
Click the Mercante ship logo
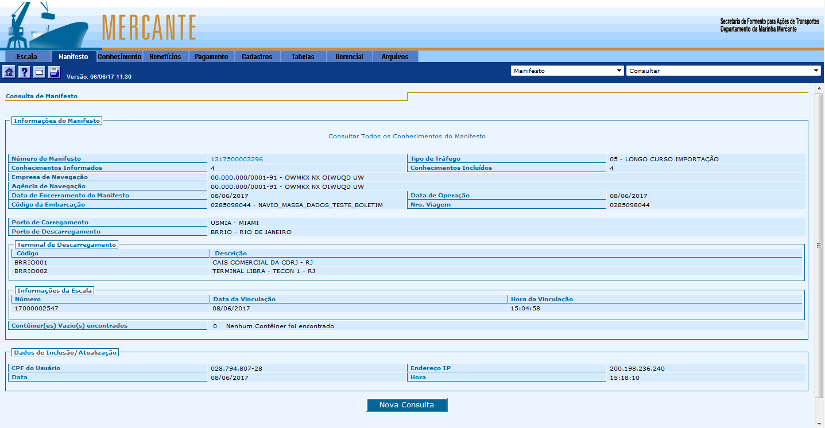(46, 26)
